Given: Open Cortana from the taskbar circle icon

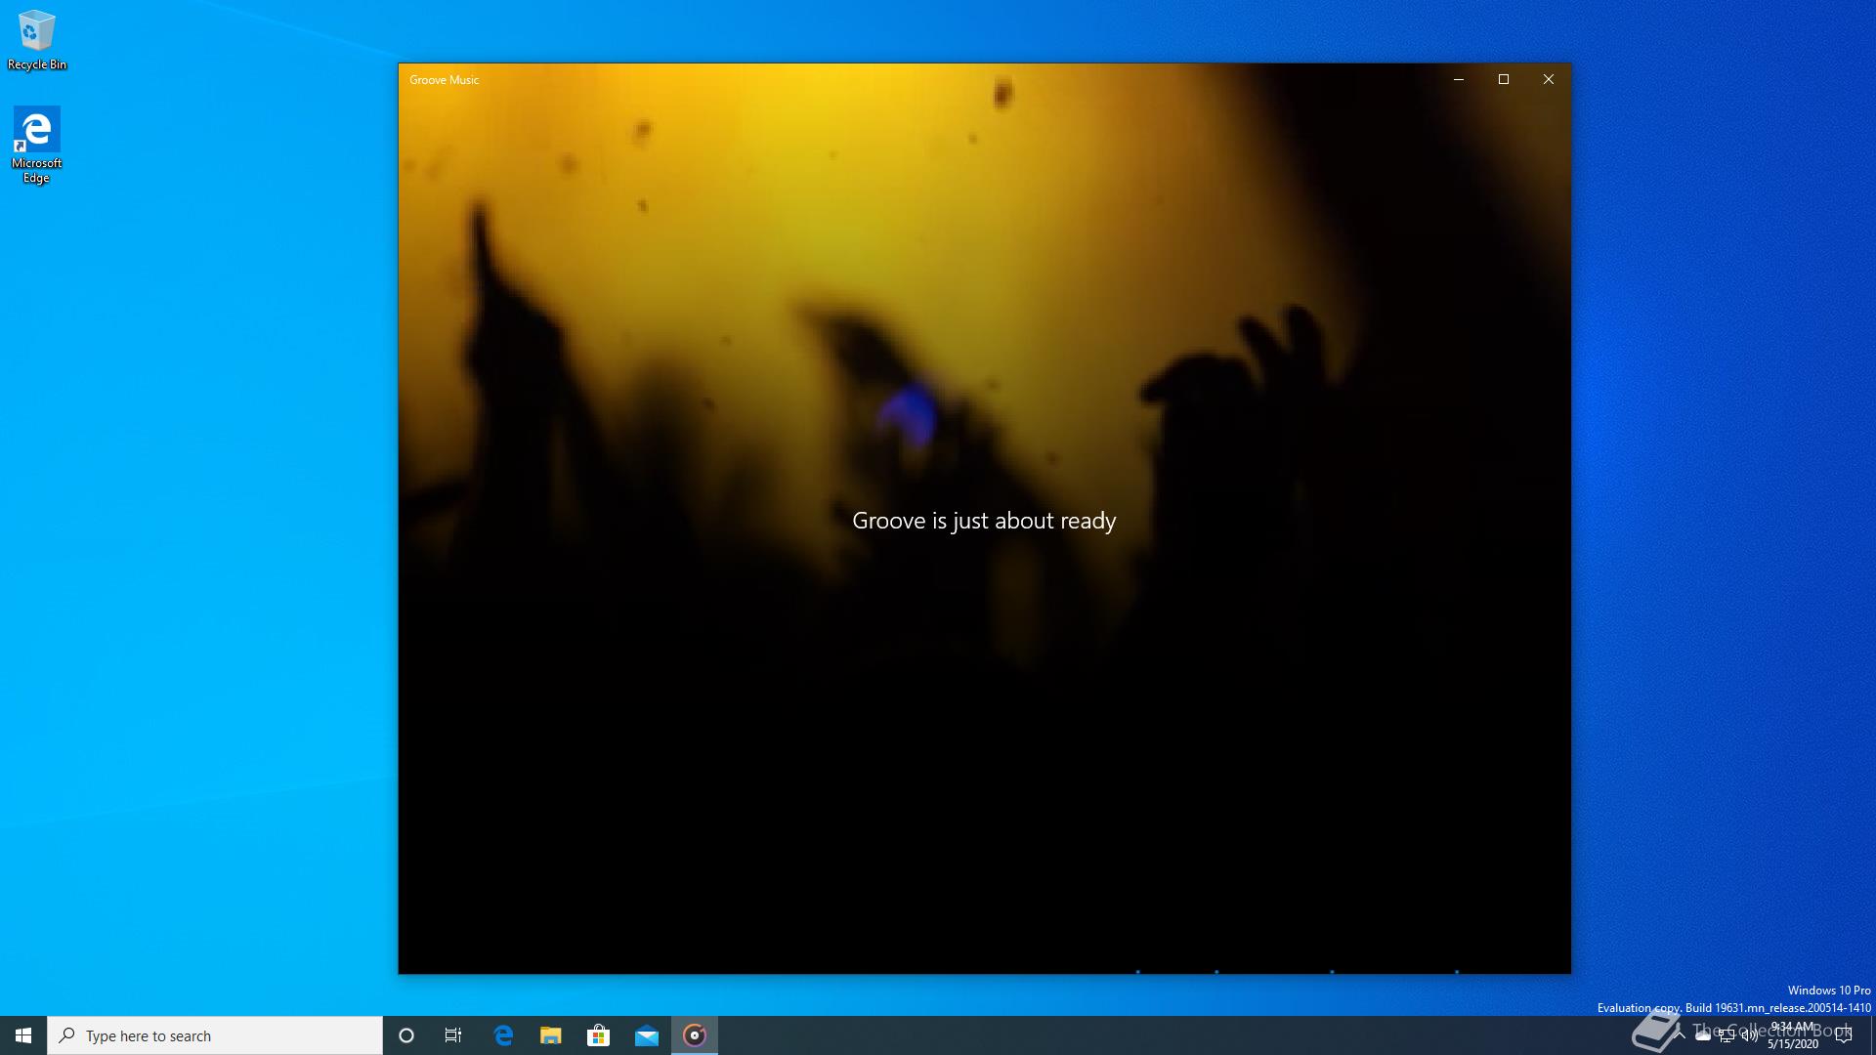Looking at the screenshot, I should 406,1035.
